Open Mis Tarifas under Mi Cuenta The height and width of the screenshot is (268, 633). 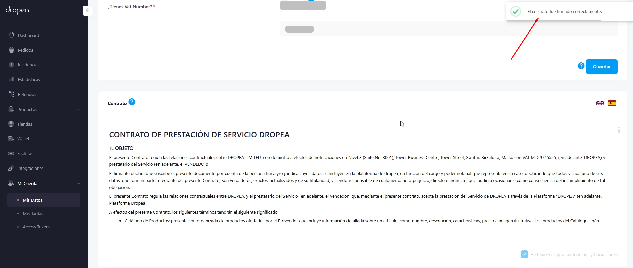pos(33,213)
